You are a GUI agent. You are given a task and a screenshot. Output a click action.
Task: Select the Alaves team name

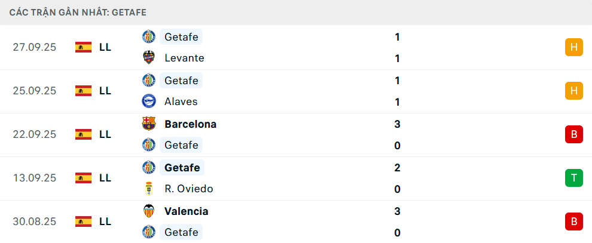click(181, 102)
